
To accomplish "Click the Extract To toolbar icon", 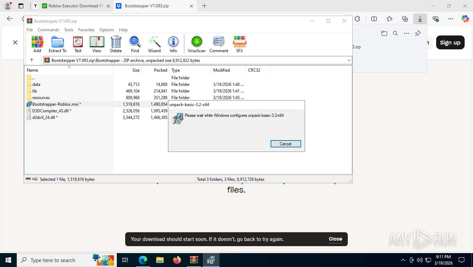I will pos(57,44).
